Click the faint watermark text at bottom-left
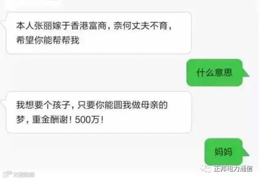This screenshot has width=261, height=180. coord(24,175)
